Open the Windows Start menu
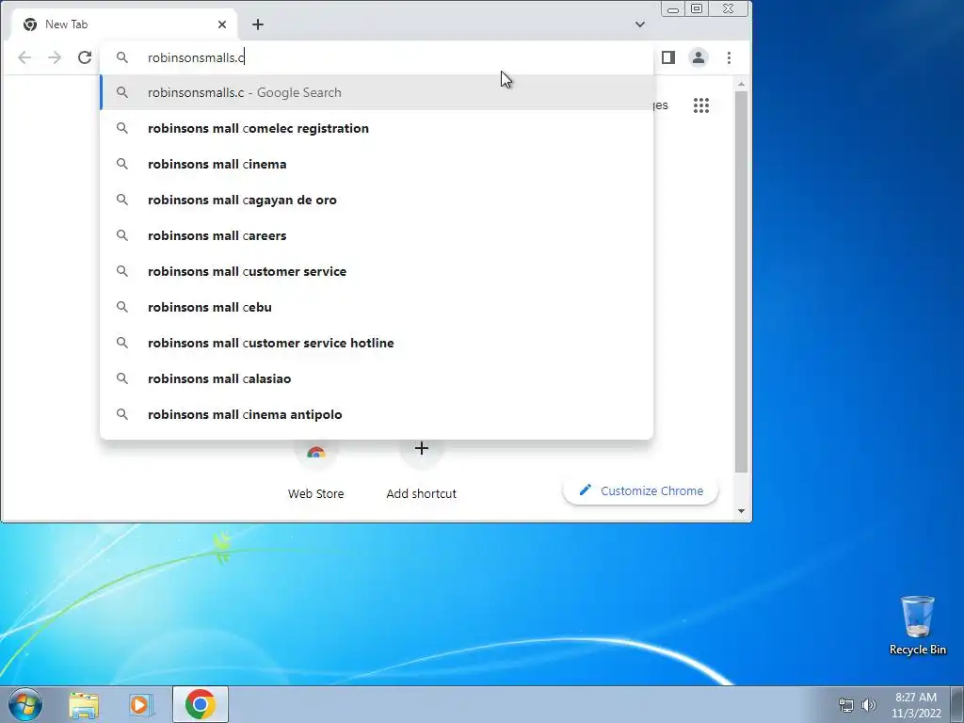964x723 pixels. tap(25, 704)
